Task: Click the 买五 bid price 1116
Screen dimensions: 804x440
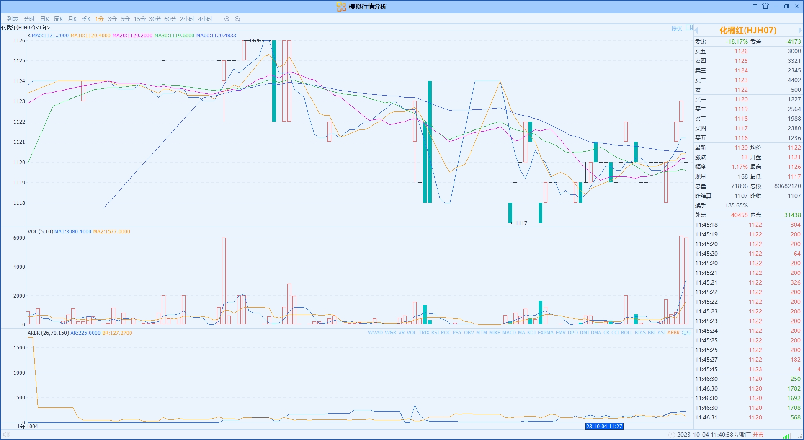Action: click(741, 138)
